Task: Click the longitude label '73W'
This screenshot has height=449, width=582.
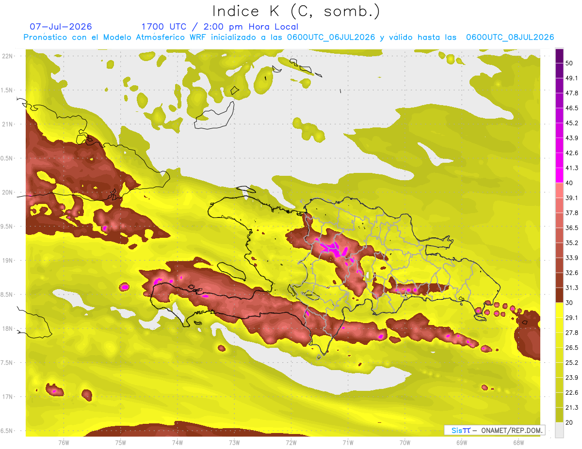Action: pyautogui.click(x=234, y=442)
